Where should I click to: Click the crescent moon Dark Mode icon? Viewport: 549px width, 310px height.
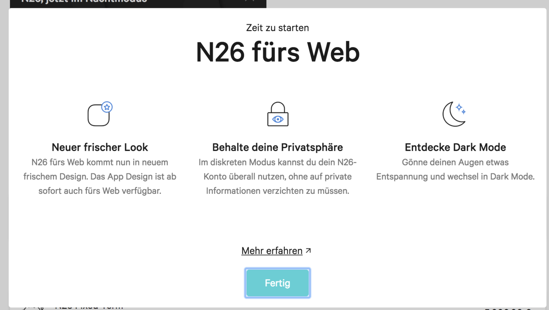tap(452, 115)
